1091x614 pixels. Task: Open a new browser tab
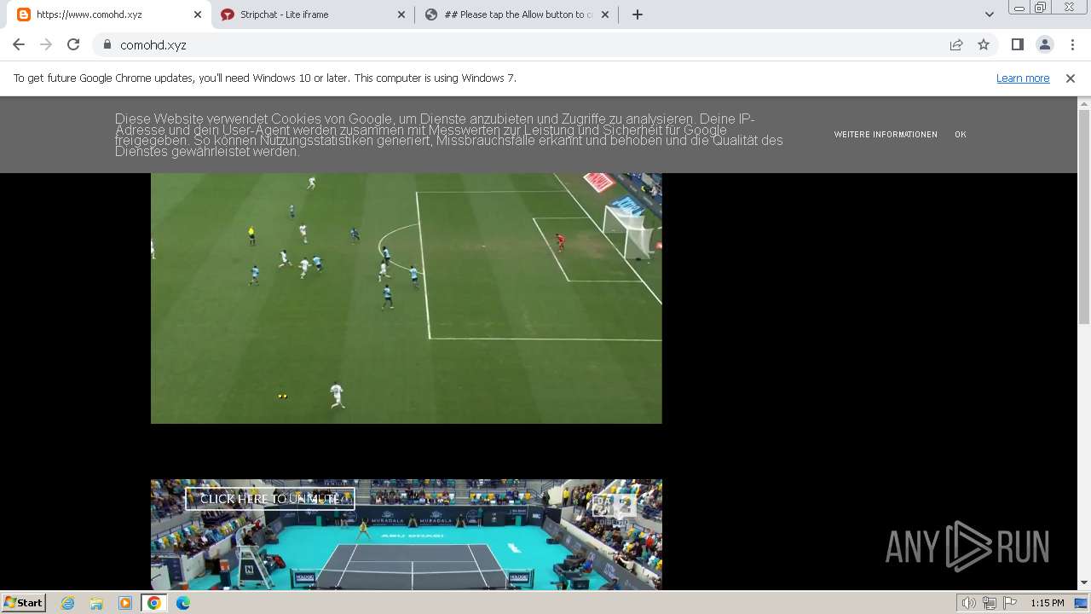pyautogui.click(x=638, y=14)
